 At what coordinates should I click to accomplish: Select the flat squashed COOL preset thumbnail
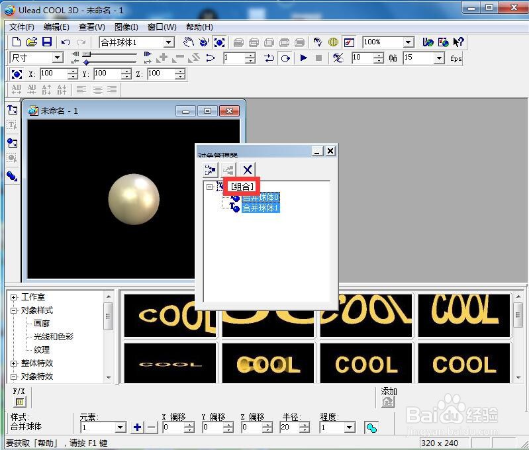coord(170,364)
